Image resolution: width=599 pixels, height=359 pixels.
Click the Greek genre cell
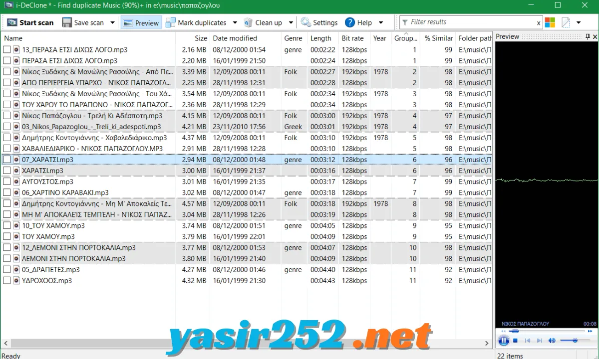[293, 127]
